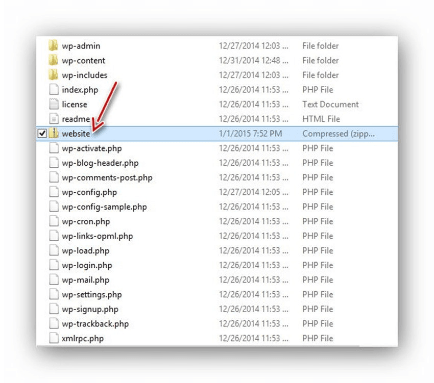Select the wp-comments-post.php file name
This screenshot has height=383, width=434.
click(x=107, y=178)
